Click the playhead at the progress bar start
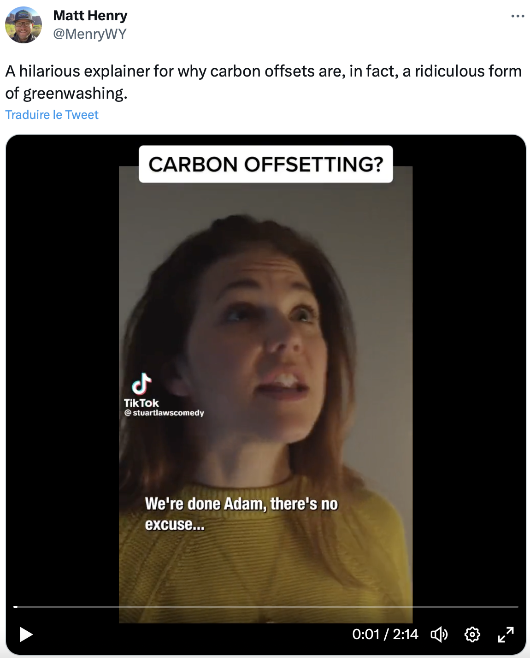530x658 pixels. 16,606
